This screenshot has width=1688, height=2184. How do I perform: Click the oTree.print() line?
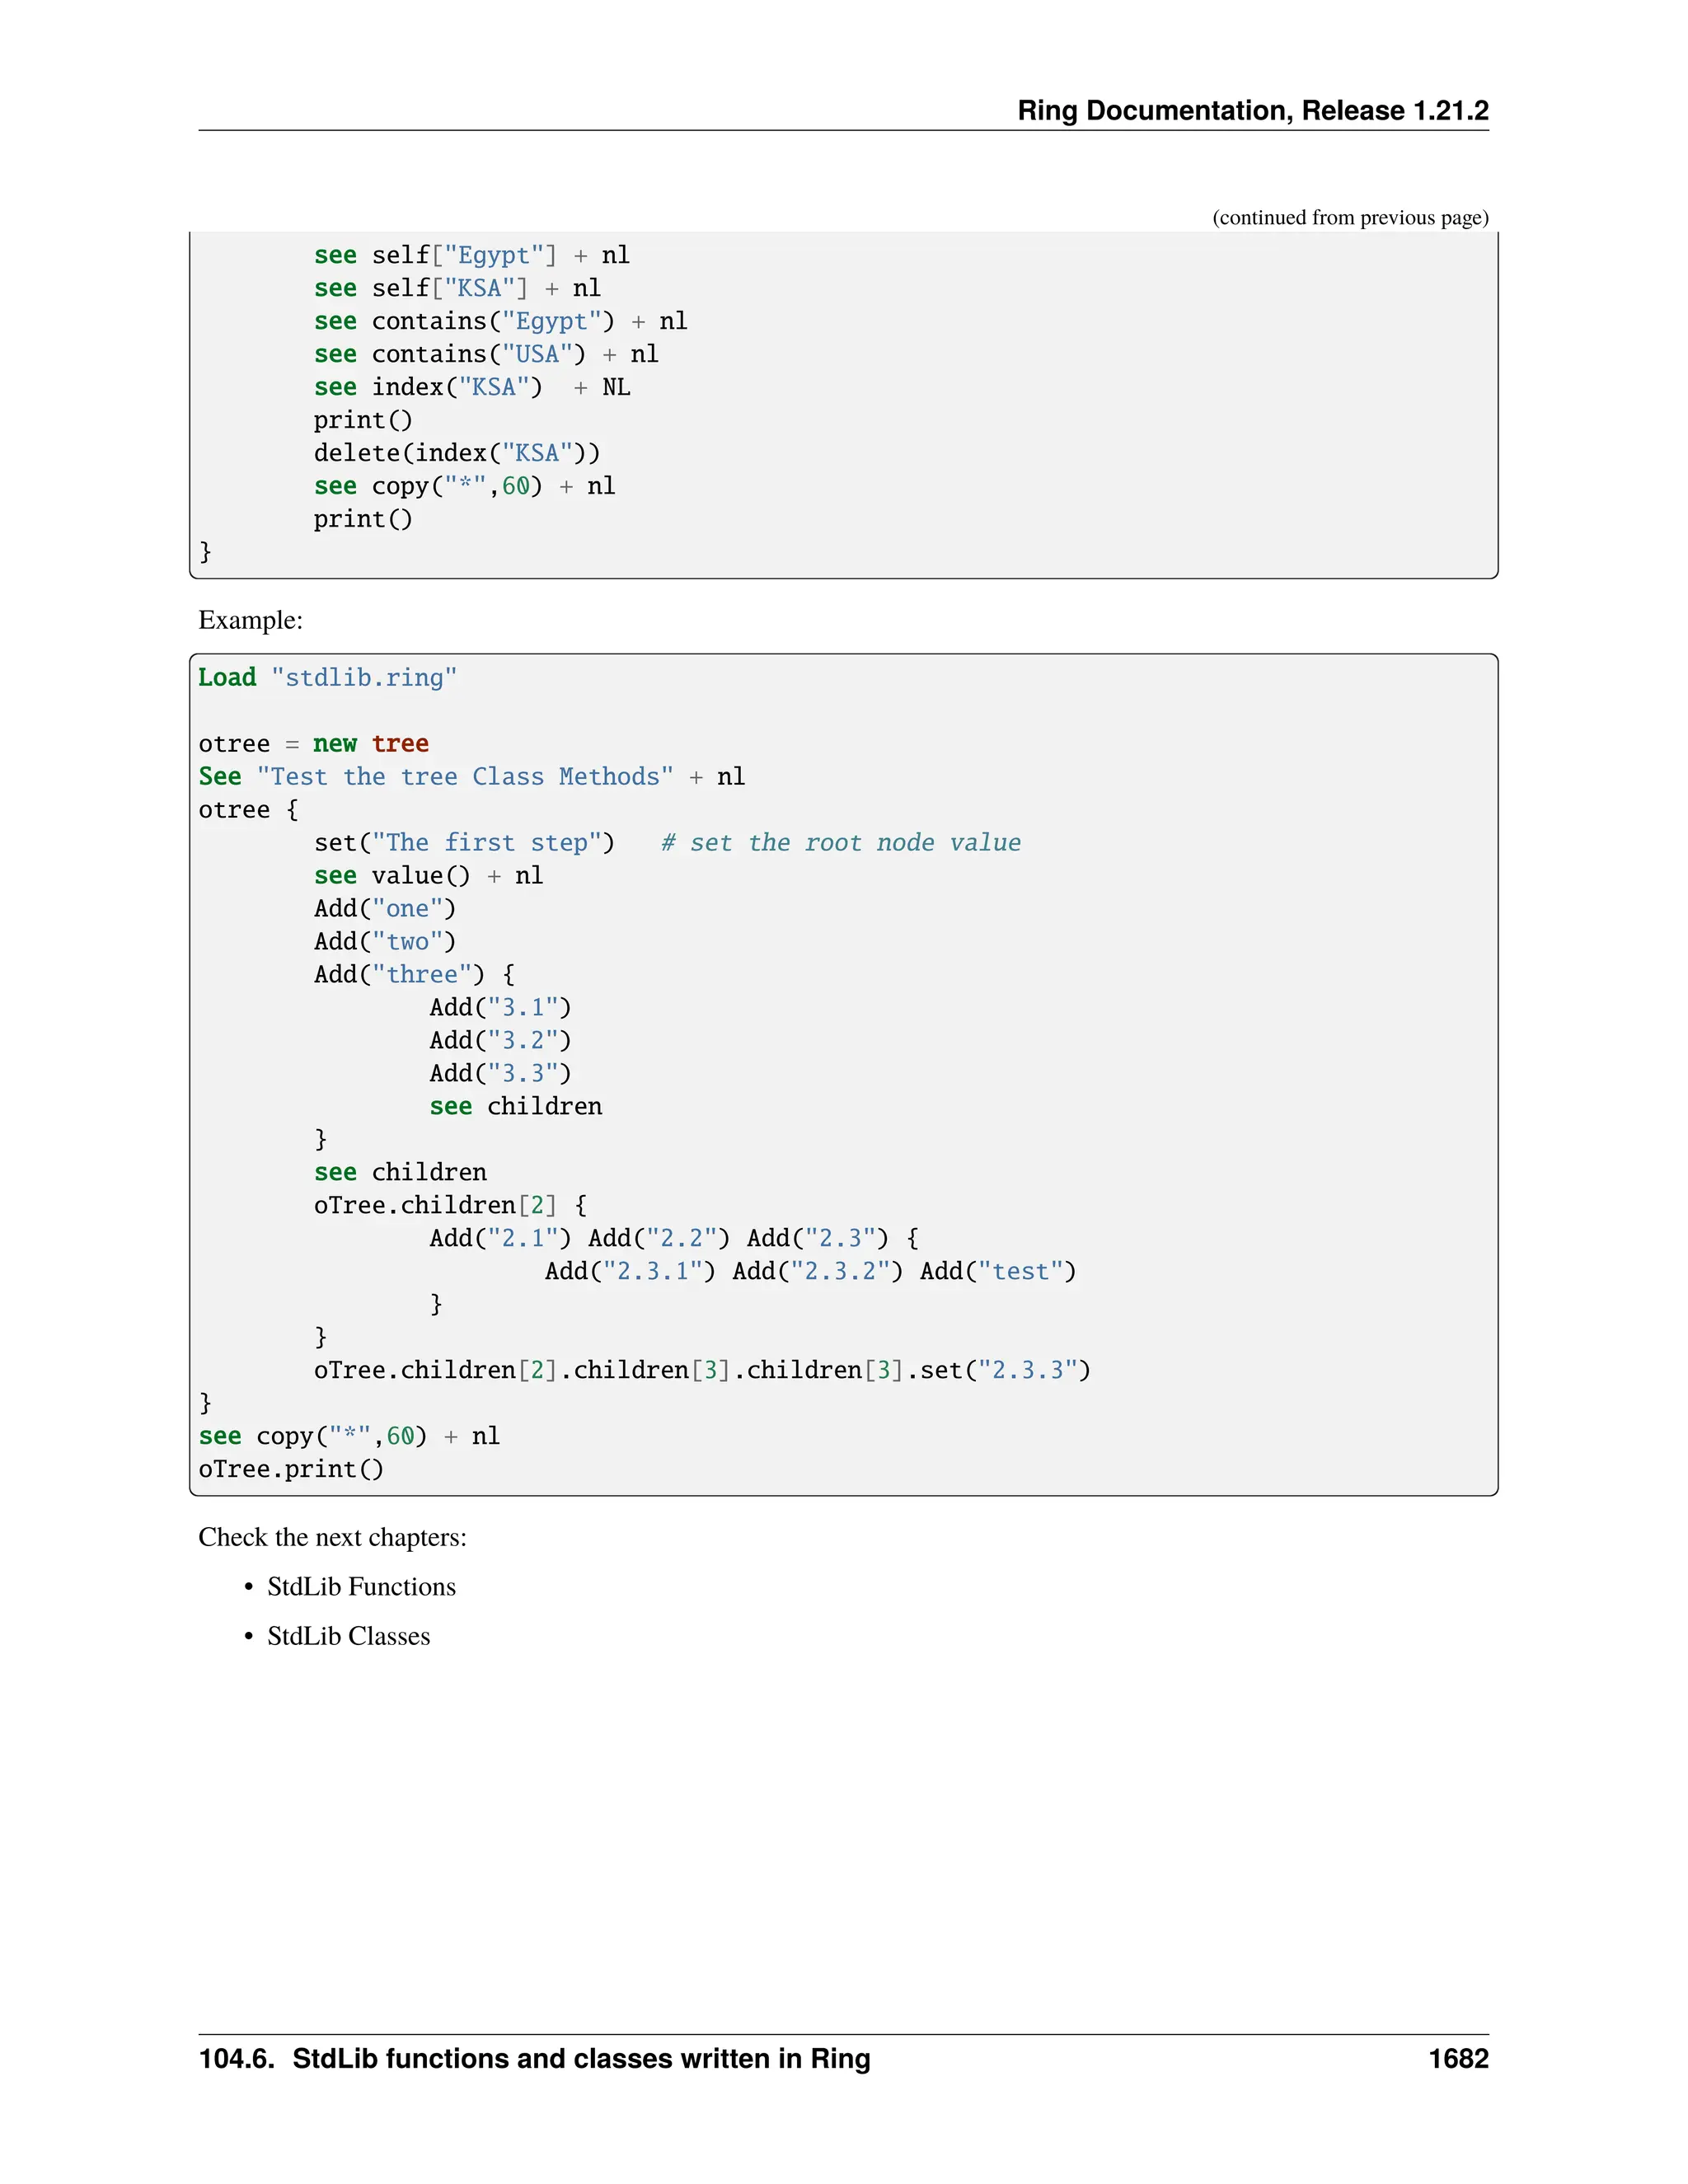290,1470
